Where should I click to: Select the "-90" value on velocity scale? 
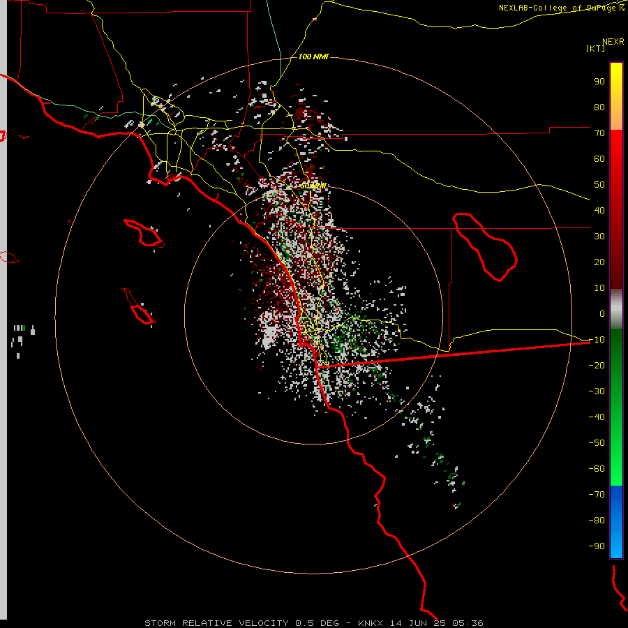click(597, 546)
